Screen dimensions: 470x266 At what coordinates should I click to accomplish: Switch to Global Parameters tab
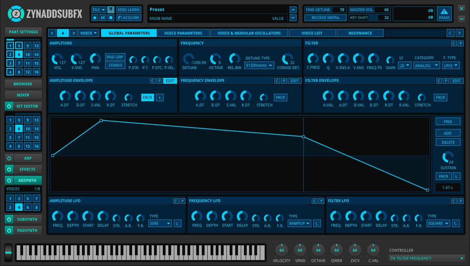[x=129, y=33]
